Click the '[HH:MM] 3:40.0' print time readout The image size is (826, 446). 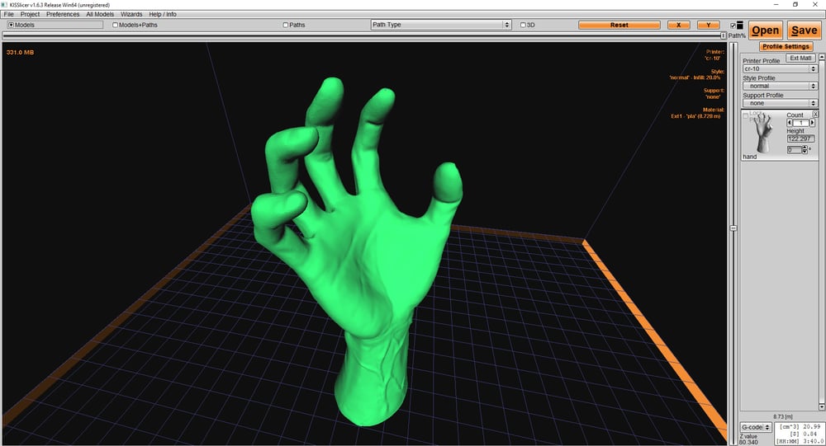800,441
